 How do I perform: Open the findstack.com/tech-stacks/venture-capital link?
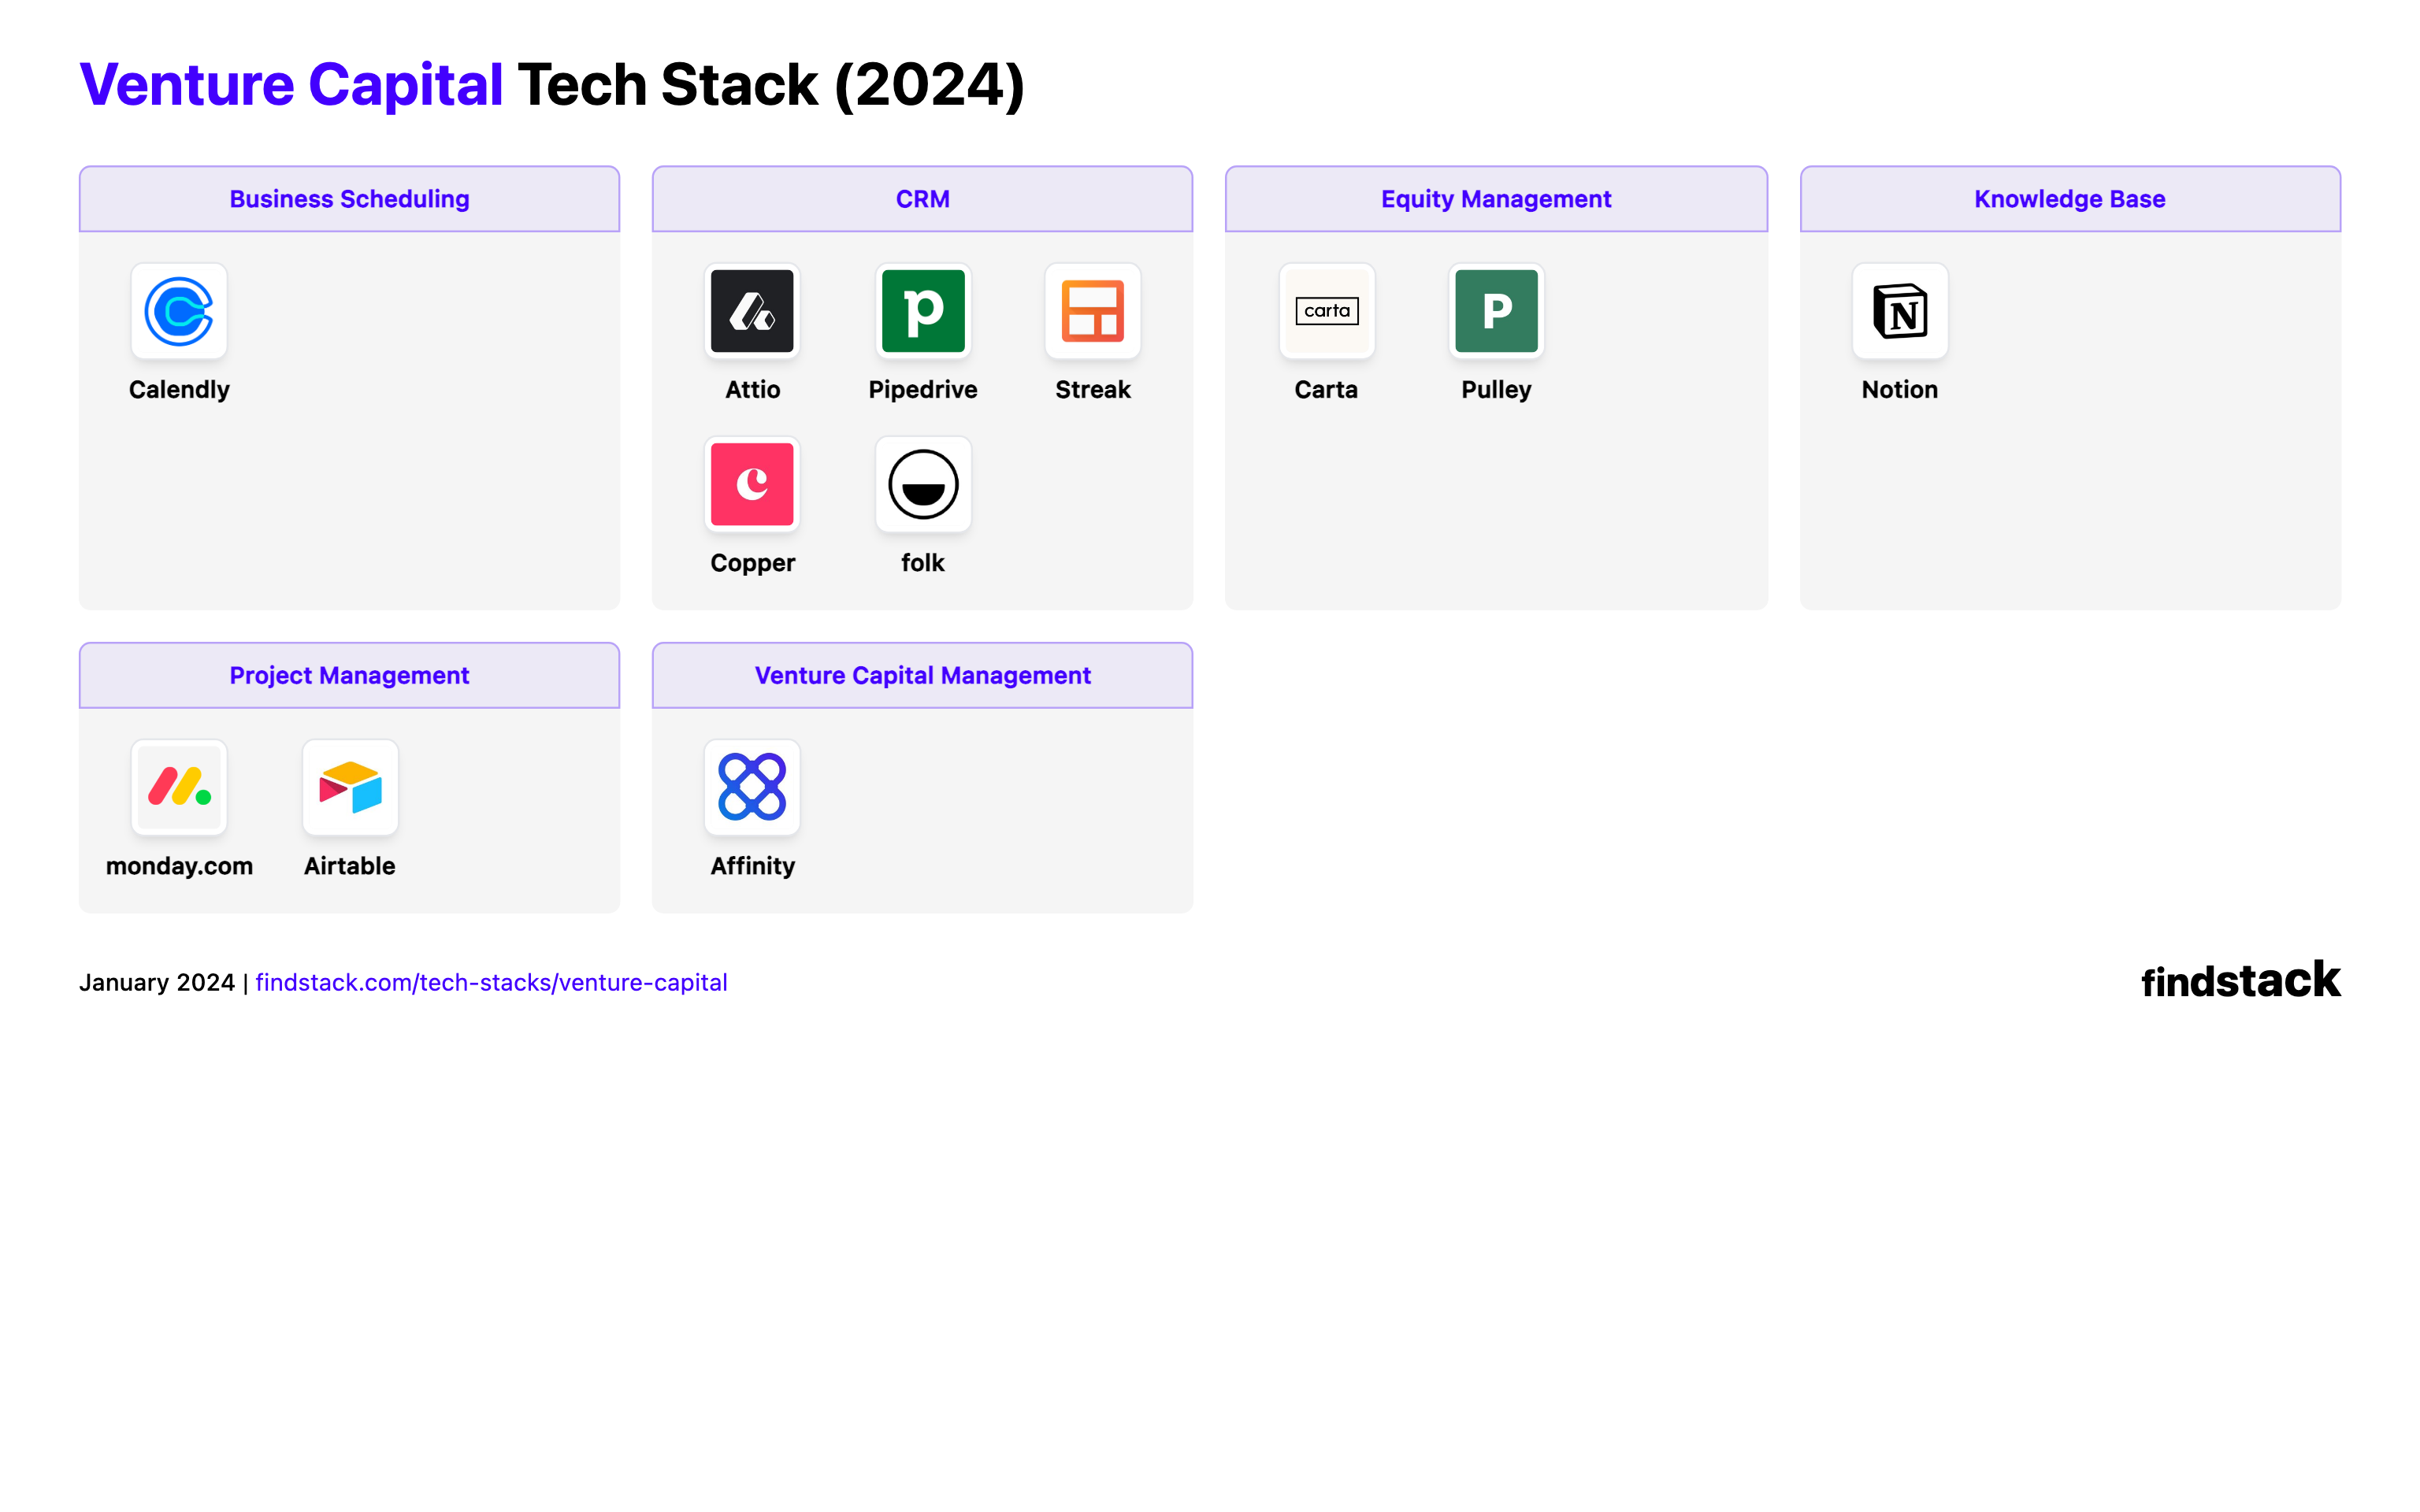pyautogui.click(x=491, y=982)
